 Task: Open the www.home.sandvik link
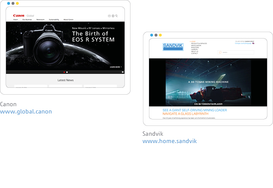(x=169, y=141)
